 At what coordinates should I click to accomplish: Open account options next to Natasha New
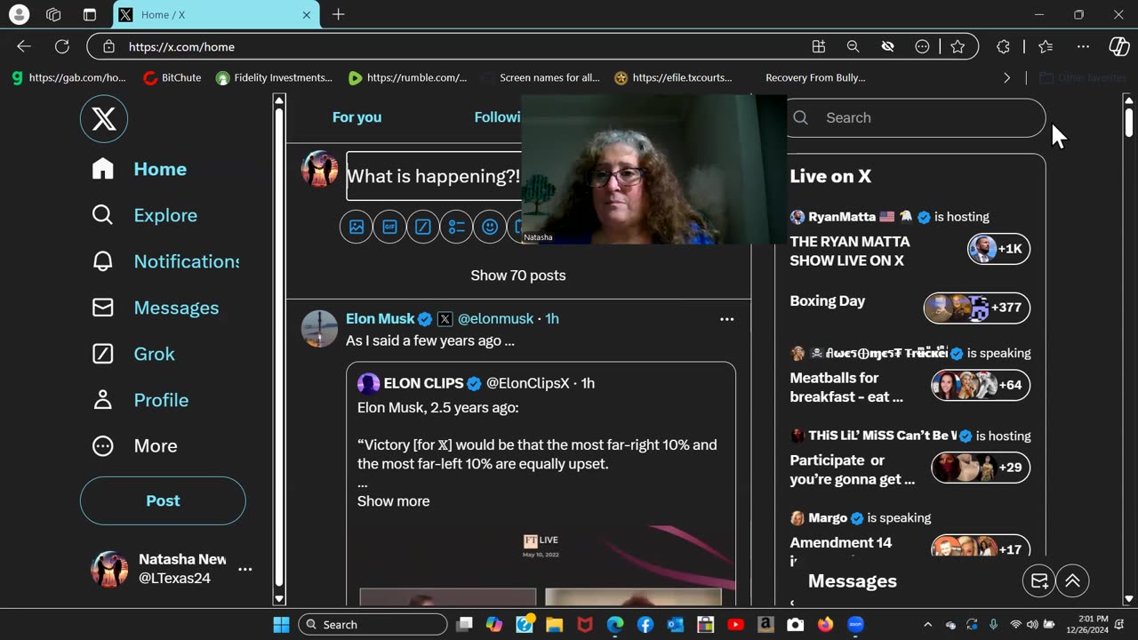pyautogui.click(x=245, y=569)
